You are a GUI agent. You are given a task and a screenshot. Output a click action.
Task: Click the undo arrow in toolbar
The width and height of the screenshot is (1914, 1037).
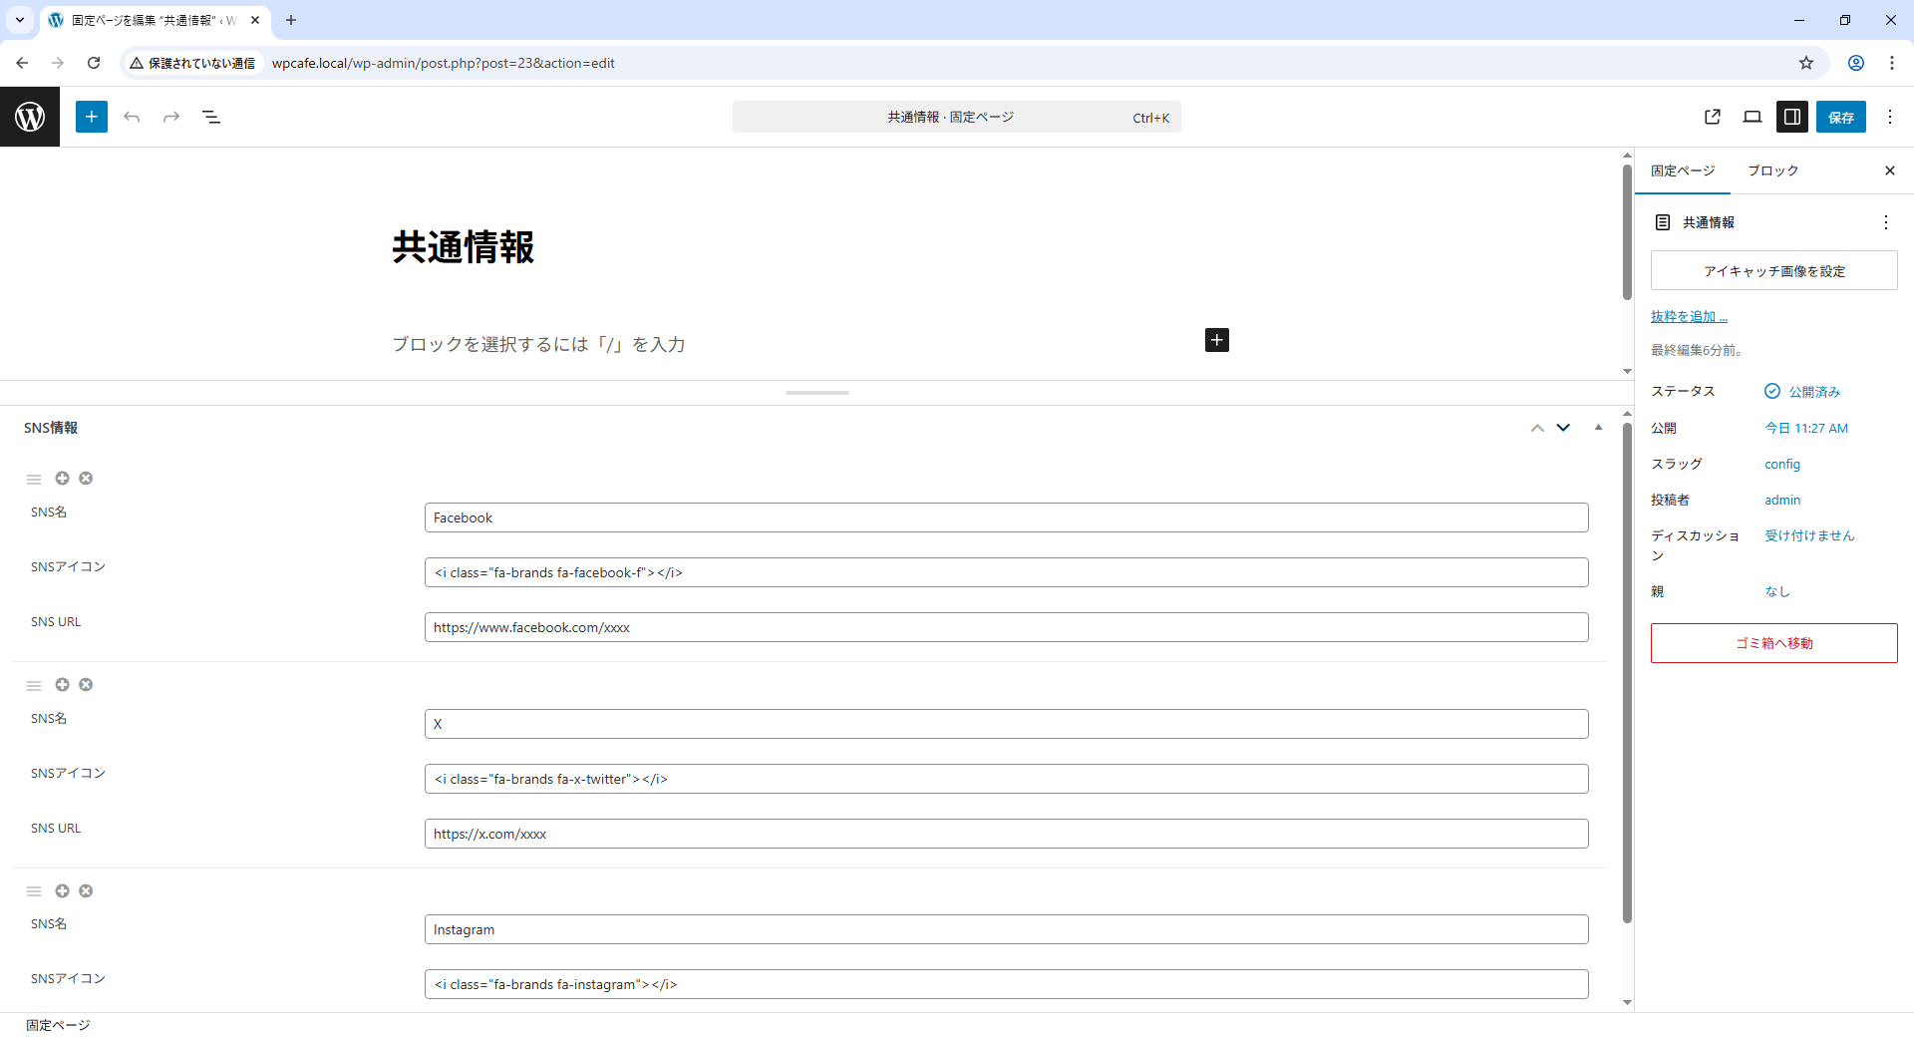pos(132,117)
